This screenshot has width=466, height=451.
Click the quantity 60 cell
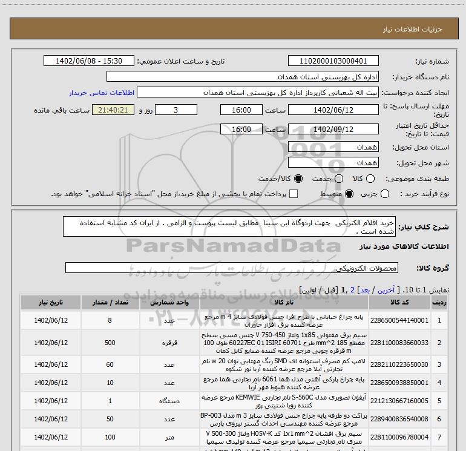point(110,364)
